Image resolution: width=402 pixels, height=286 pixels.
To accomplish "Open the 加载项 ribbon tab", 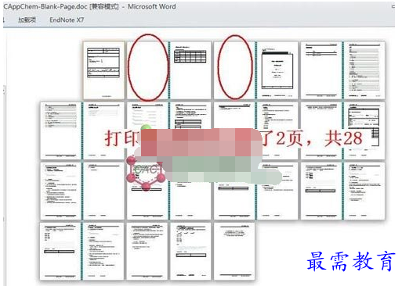I will point(27,20).
